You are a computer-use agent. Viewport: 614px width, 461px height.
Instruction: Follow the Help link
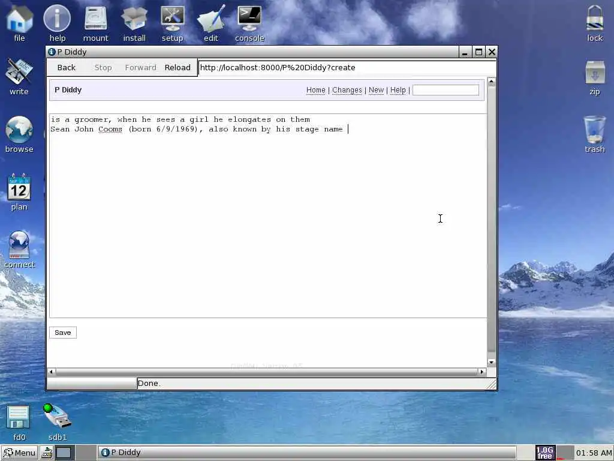point(398,90)
